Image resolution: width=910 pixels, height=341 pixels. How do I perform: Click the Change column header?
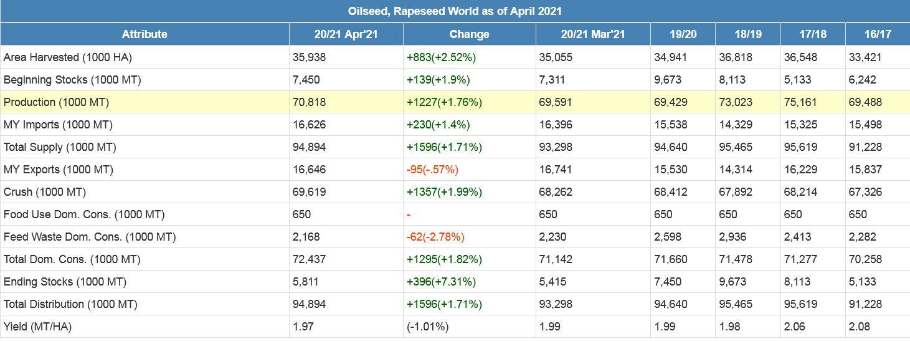[469, 34]
